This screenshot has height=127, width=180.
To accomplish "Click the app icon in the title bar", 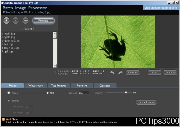I will click(3, 3).
